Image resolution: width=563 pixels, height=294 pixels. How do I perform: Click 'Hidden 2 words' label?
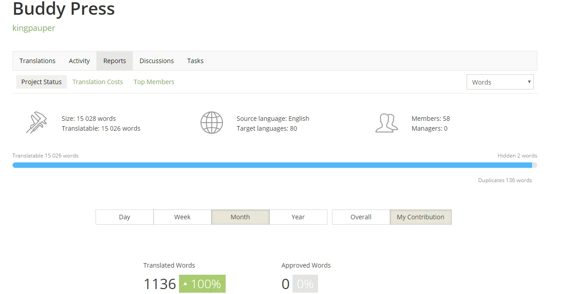[x=517, y=156]
